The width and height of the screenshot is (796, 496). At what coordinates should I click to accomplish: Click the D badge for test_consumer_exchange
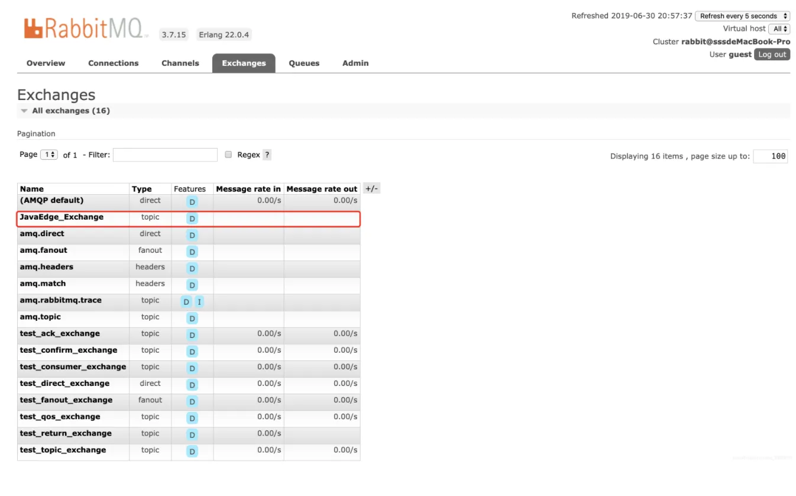point(192,368)
